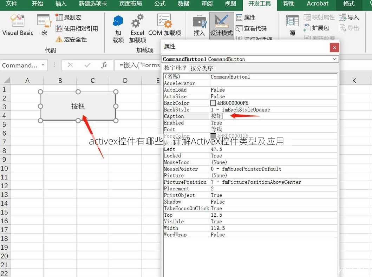Start 录制宏 macro recording

[x=68, y=18]
